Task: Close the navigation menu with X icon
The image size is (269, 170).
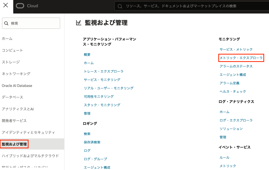Action: tap(6, 5)
